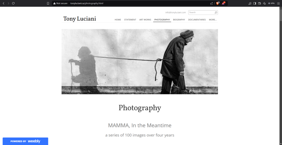Viewport: 282px width, 145px height.
Task: Bookmark this page using bookmark icon
Action: pos(48,3)
